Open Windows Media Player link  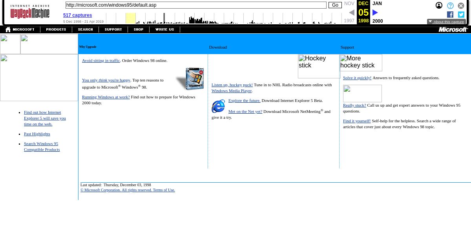click(232, 91)
